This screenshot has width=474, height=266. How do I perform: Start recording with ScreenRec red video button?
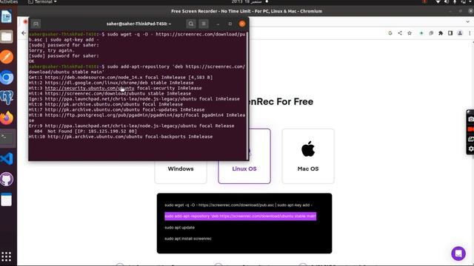click(471, 129)
